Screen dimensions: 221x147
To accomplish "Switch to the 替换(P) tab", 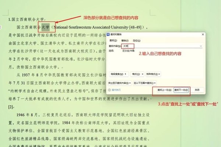I will 125,40.
